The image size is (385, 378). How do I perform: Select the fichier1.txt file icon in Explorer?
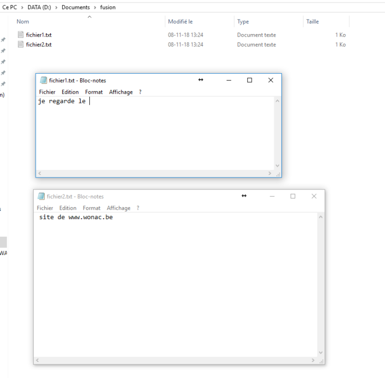(x=21, y=35)
